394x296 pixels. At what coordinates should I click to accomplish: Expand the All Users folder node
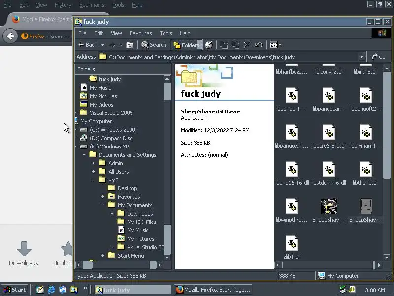click(93, 172)
